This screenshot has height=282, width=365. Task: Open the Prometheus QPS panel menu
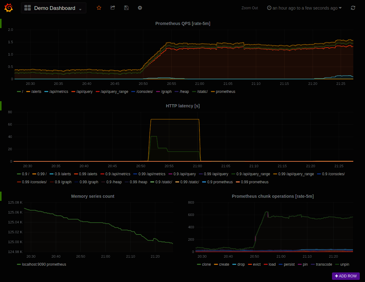pos(183,23)
